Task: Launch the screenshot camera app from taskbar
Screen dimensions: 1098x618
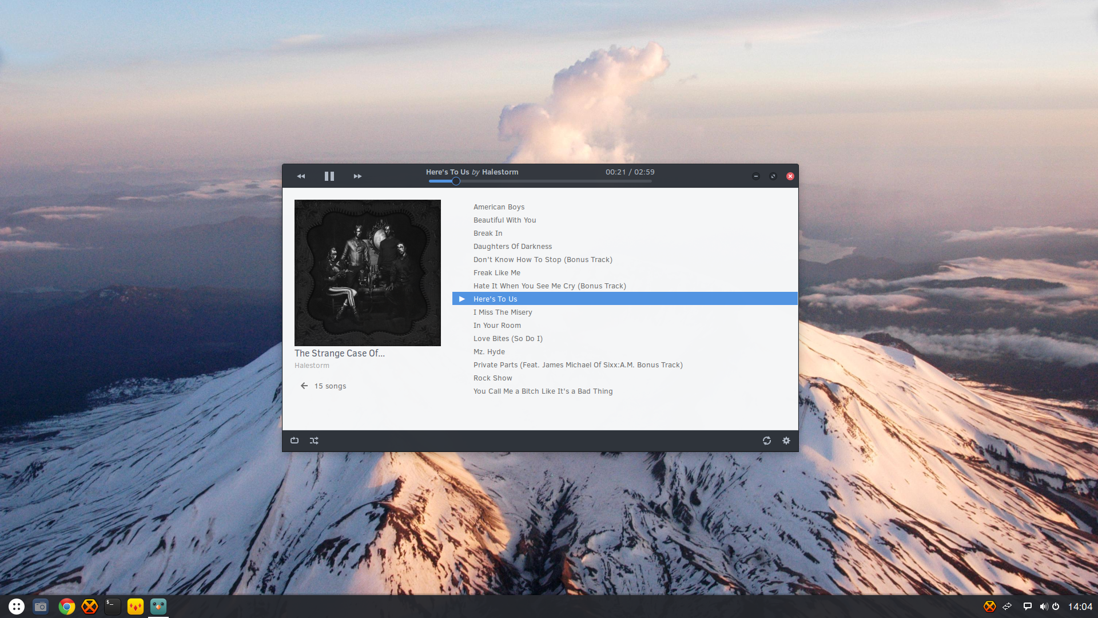Action: (41, 607)
